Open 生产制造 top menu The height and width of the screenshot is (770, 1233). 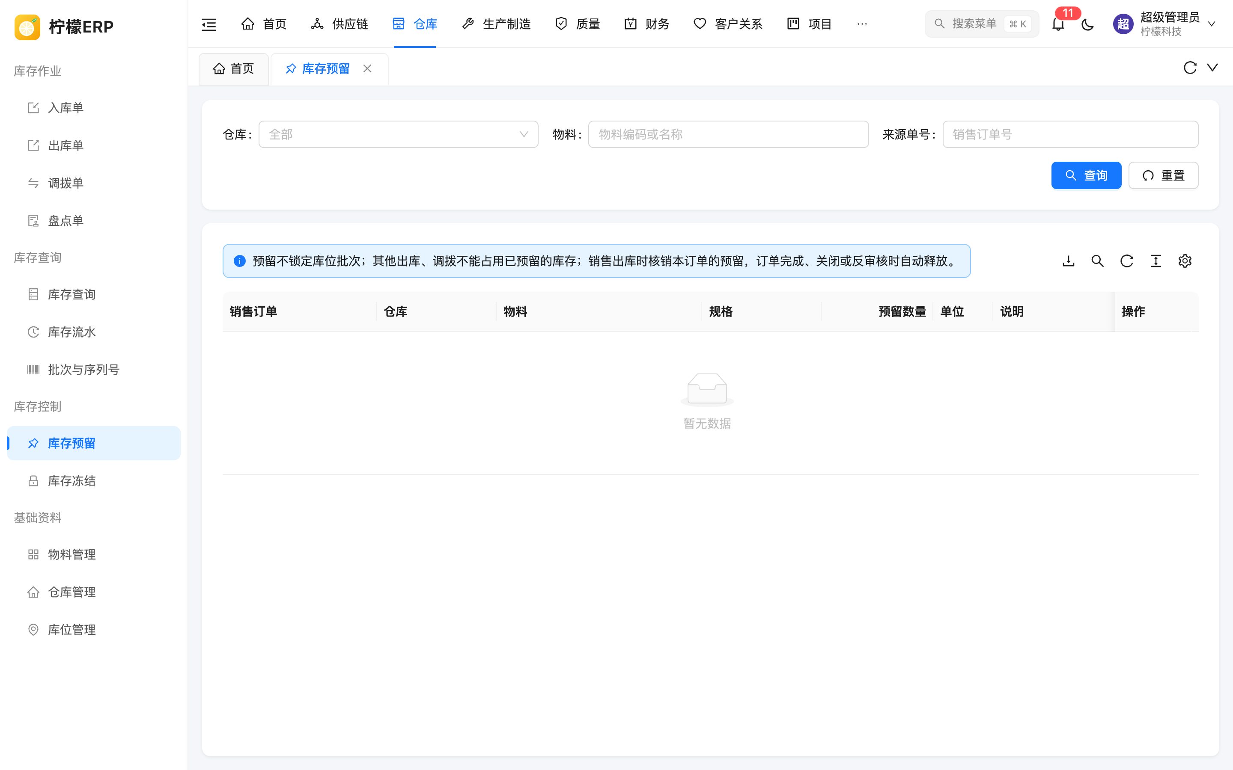(496, 24)
